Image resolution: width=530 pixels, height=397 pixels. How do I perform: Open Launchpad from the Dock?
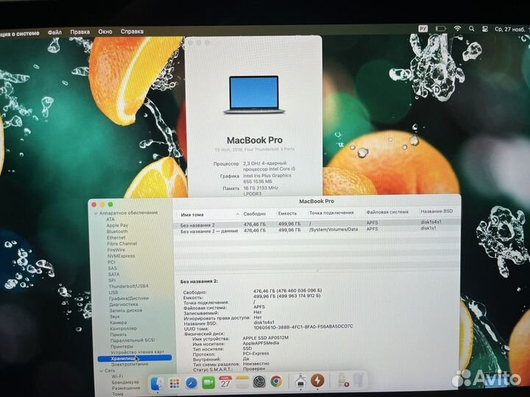(174, 383)
